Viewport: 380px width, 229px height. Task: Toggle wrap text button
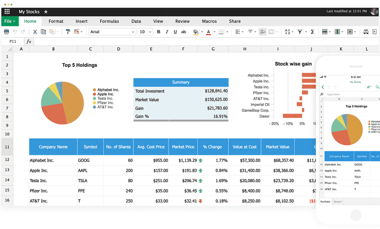click(262, 32)
